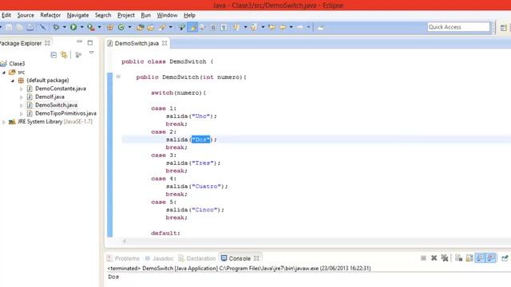Viewport: 511px width, 287px height.
Task: Remove Launch using single X in Console
Action: [x=434, y=258]
